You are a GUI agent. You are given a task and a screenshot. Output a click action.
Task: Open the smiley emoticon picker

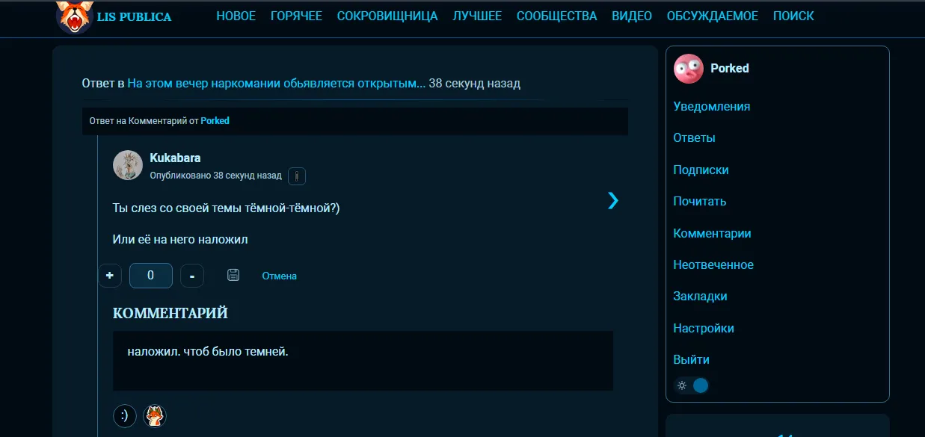[125, 416]
